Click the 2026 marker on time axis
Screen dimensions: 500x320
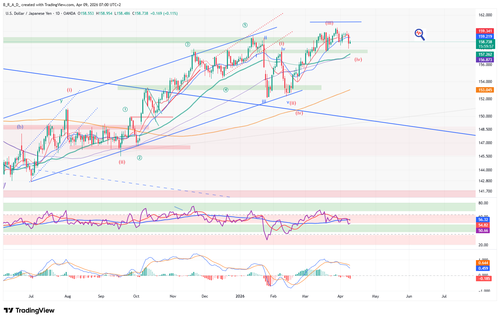[x=240, y=296]
